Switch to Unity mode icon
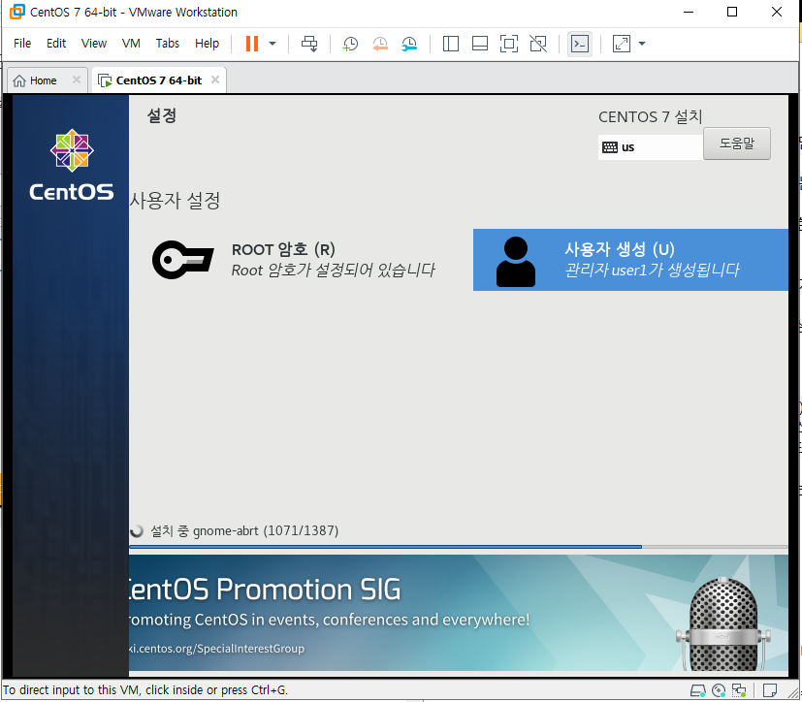This screenshot has height=702, width=802. pyautogui.click(x=538, y=44)
